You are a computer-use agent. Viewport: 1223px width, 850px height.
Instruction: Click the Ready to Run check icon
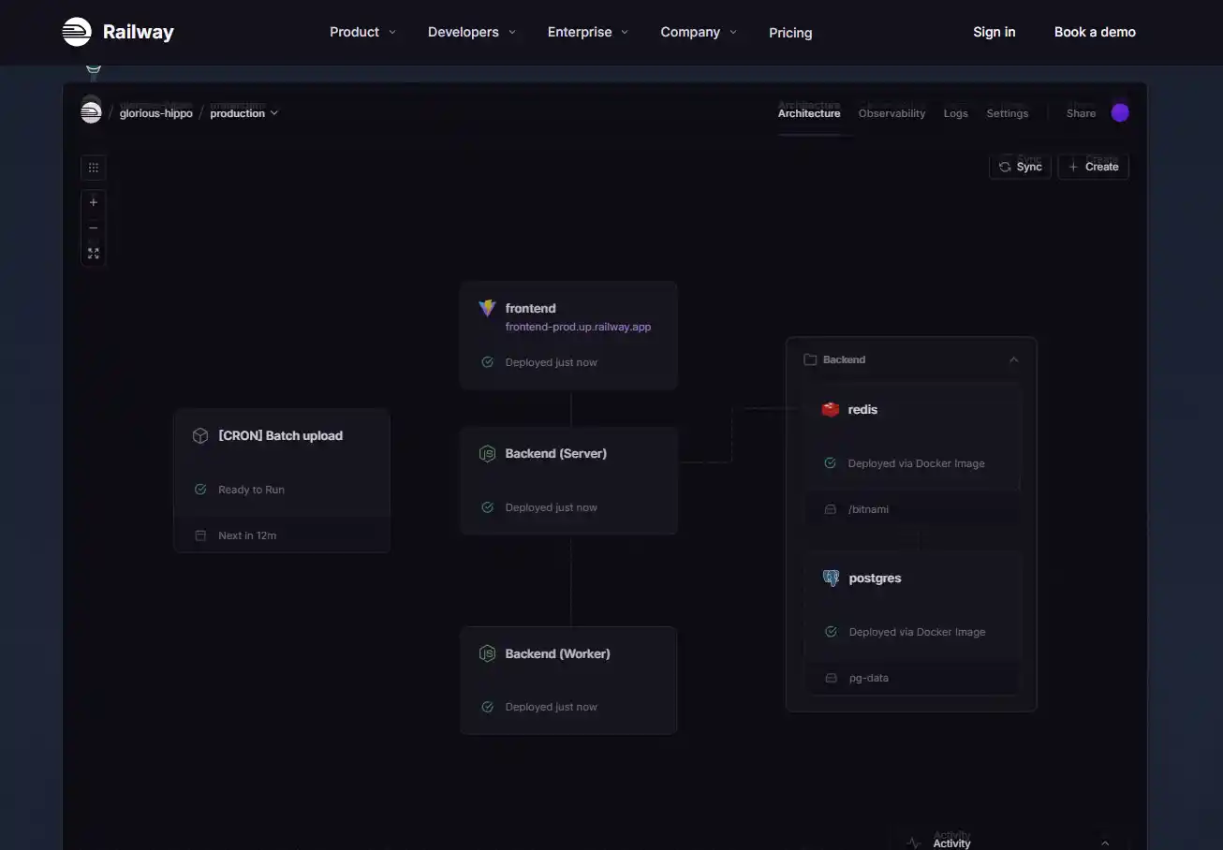tap(199, 490)
